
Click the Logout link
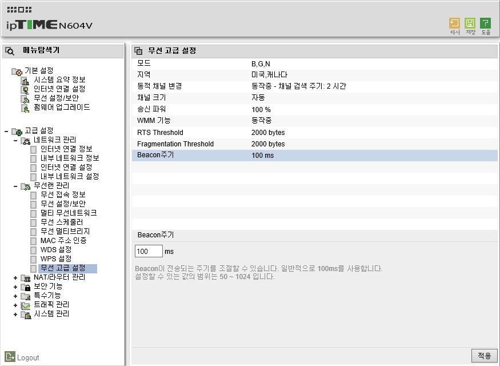coord(28,357)
